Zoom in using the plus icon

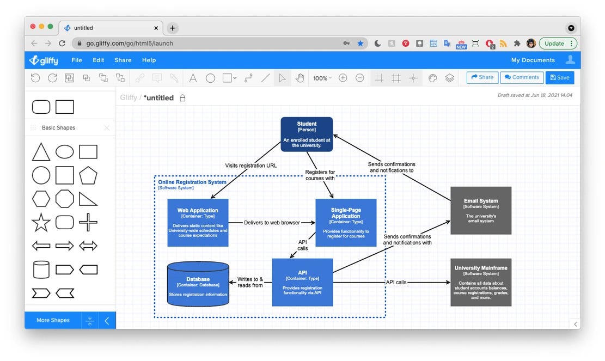point(343,78)
